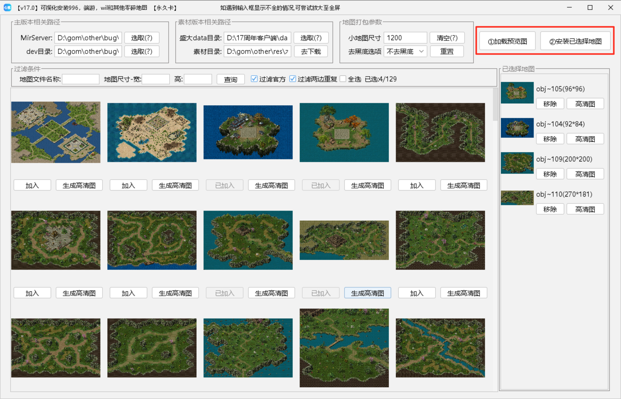This screenshot has height=399, width=621.
Task: Click ①加载预览图 button
Action: coord(507,41)
